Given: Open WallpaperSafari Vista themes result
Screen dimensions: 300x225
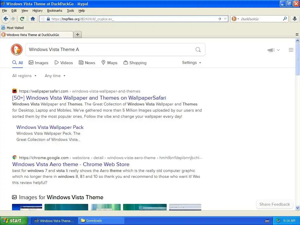Looking at the screenshot, I should click(x=89, y=98).
